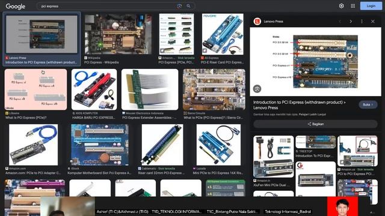
Task: Click the Lenovo Press source icon
Action: click(257, 22)
